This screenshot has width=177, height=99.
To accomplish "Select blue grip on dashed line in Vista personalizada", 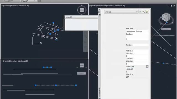I will click(x=163, y=63).
